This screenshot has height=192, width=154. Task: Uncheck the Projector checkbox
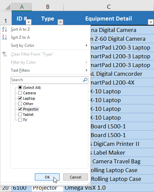coord(20,109)
